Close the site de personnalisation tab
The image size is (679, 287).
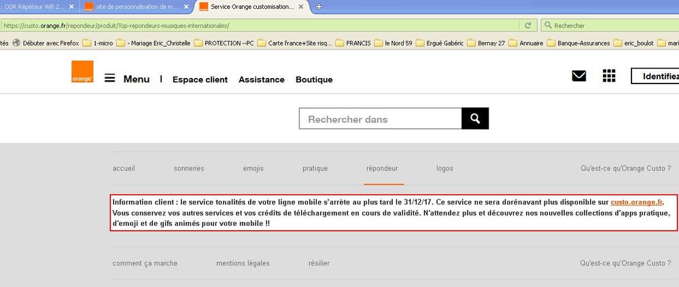point(186,7)
